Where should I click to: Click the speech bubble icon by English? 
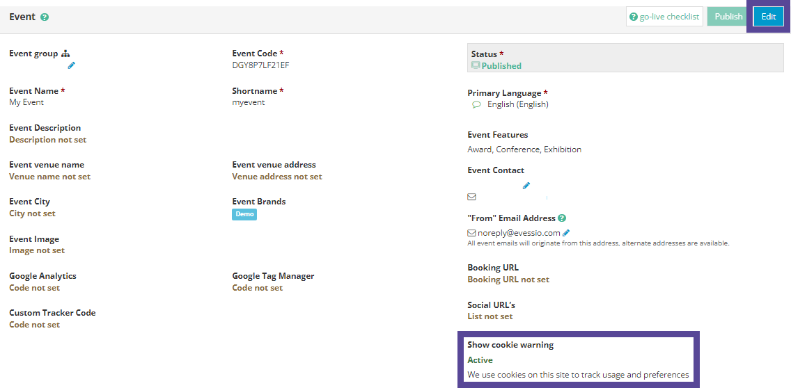(476, 105)
